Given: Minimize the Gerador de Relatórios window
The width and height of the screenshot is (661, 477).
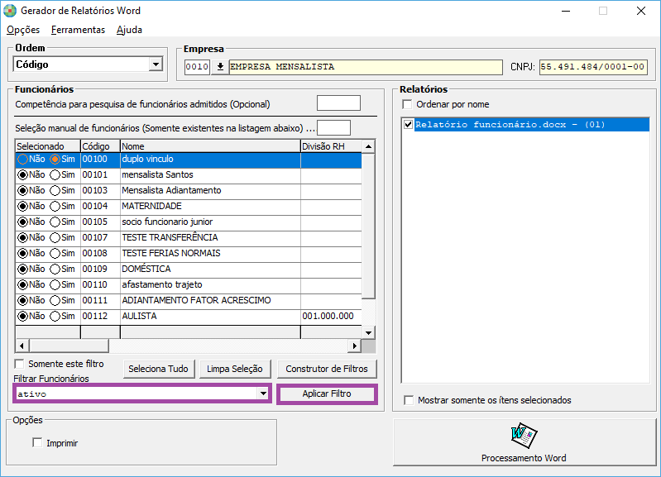Looking at the screenshot, I should point(566,11).
